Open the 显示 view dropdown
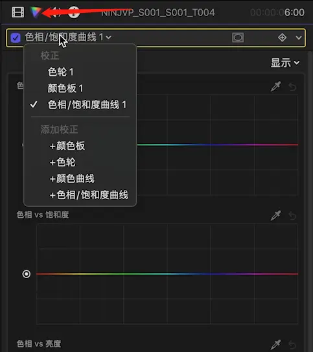The height and width of the screenshot is (352, 313). [285, 63]
